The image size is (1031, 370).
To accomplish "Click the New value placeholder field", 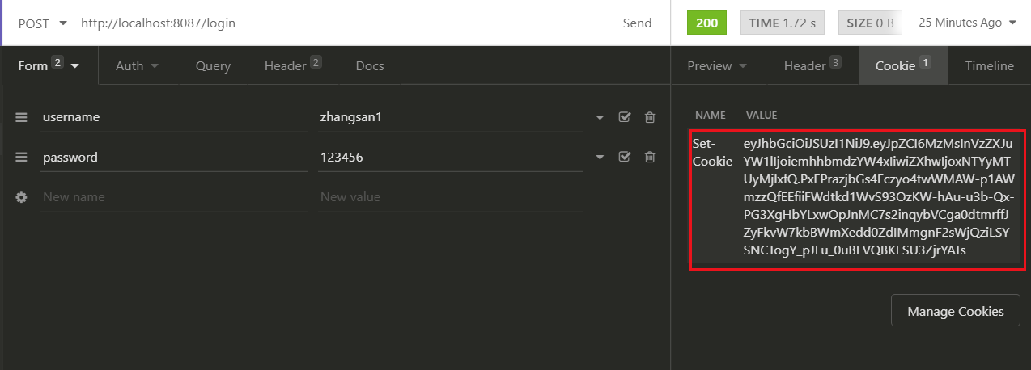I will coord(450,197).
